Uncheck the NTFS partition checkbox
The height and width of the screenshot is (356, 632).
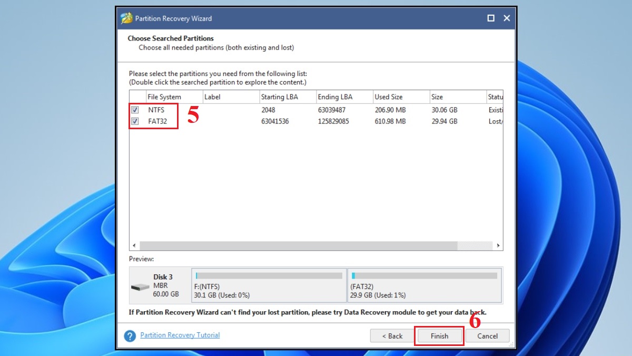(135, 110)
